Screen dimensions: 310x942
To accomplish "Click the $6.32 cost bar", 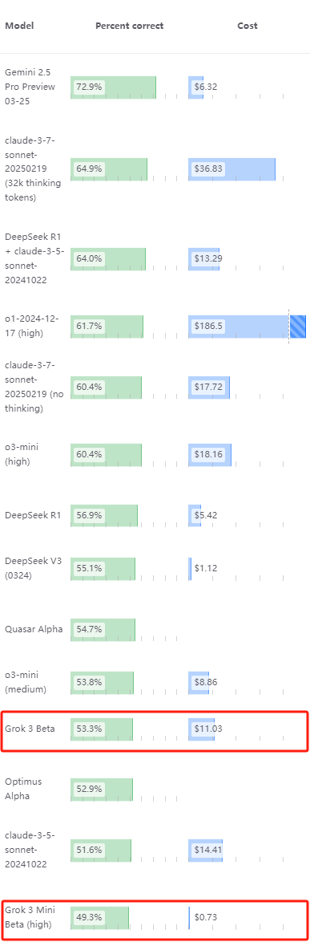I will 195,87.
